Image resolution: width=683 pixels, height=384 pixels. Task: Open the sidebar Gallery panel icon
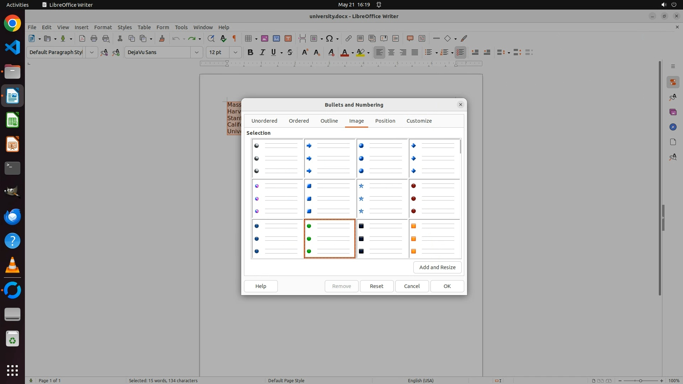pos(673,112)
